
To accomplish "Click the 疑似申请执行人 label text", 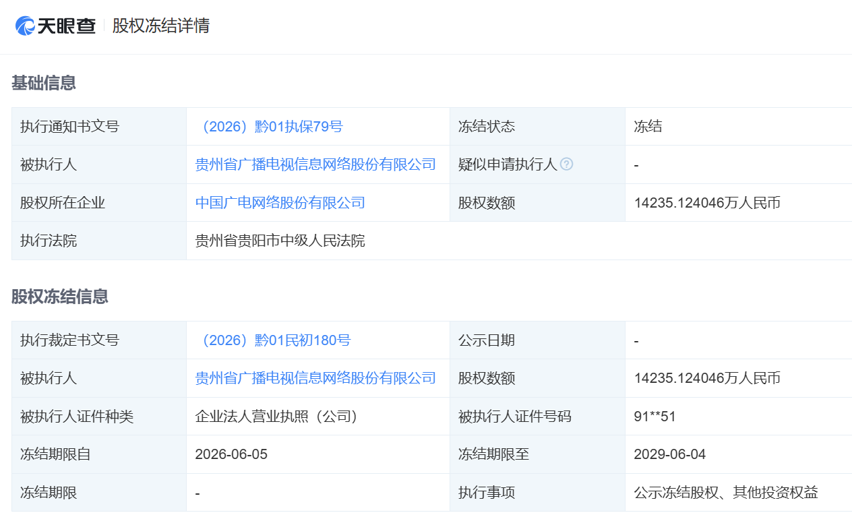I will pyautogui.click(x=508, y=164).
